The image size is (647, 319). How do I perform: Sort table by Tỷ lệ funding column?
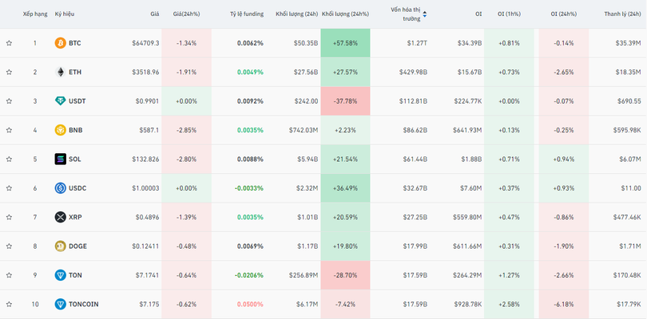click(246, 14)
